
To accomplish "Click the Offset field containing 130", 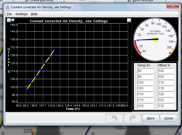I will (166, 106).
